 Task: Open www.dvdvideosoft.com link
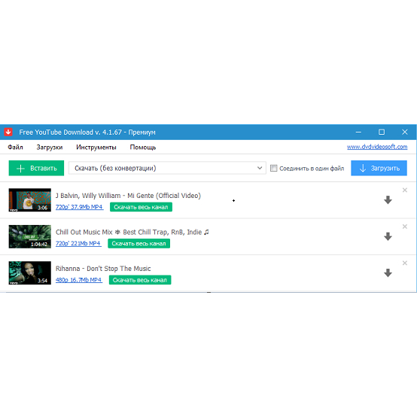377,147
